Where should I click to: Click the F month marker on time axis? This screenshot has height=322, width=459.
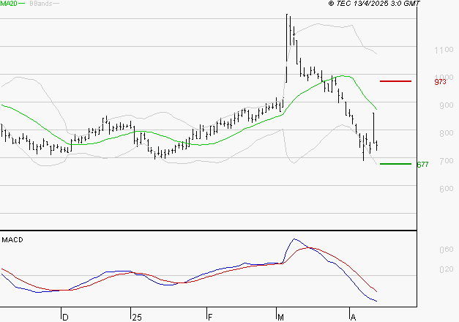pyautogui.click(x=210, y=318)
